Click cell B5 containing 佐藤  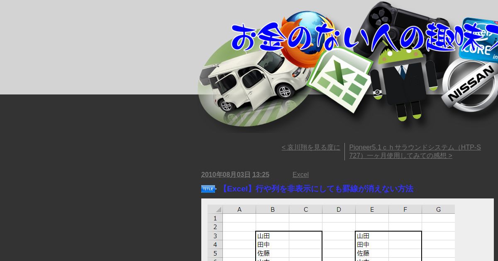tap(273, 253)
